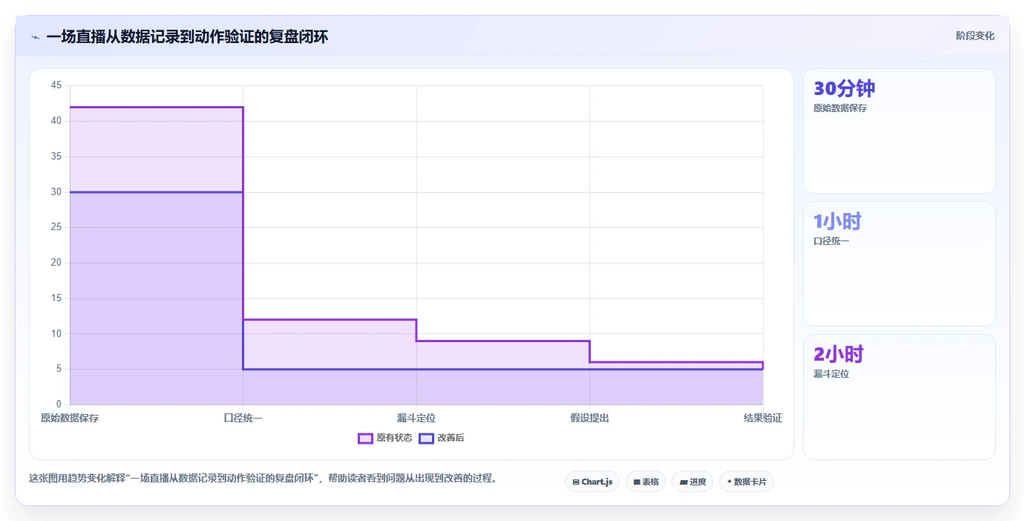Click the chart title 一场直播从数据记录到动作验证的复盘闭环
The width and height of the screenshot is (1025, 521).
[187, 37]
